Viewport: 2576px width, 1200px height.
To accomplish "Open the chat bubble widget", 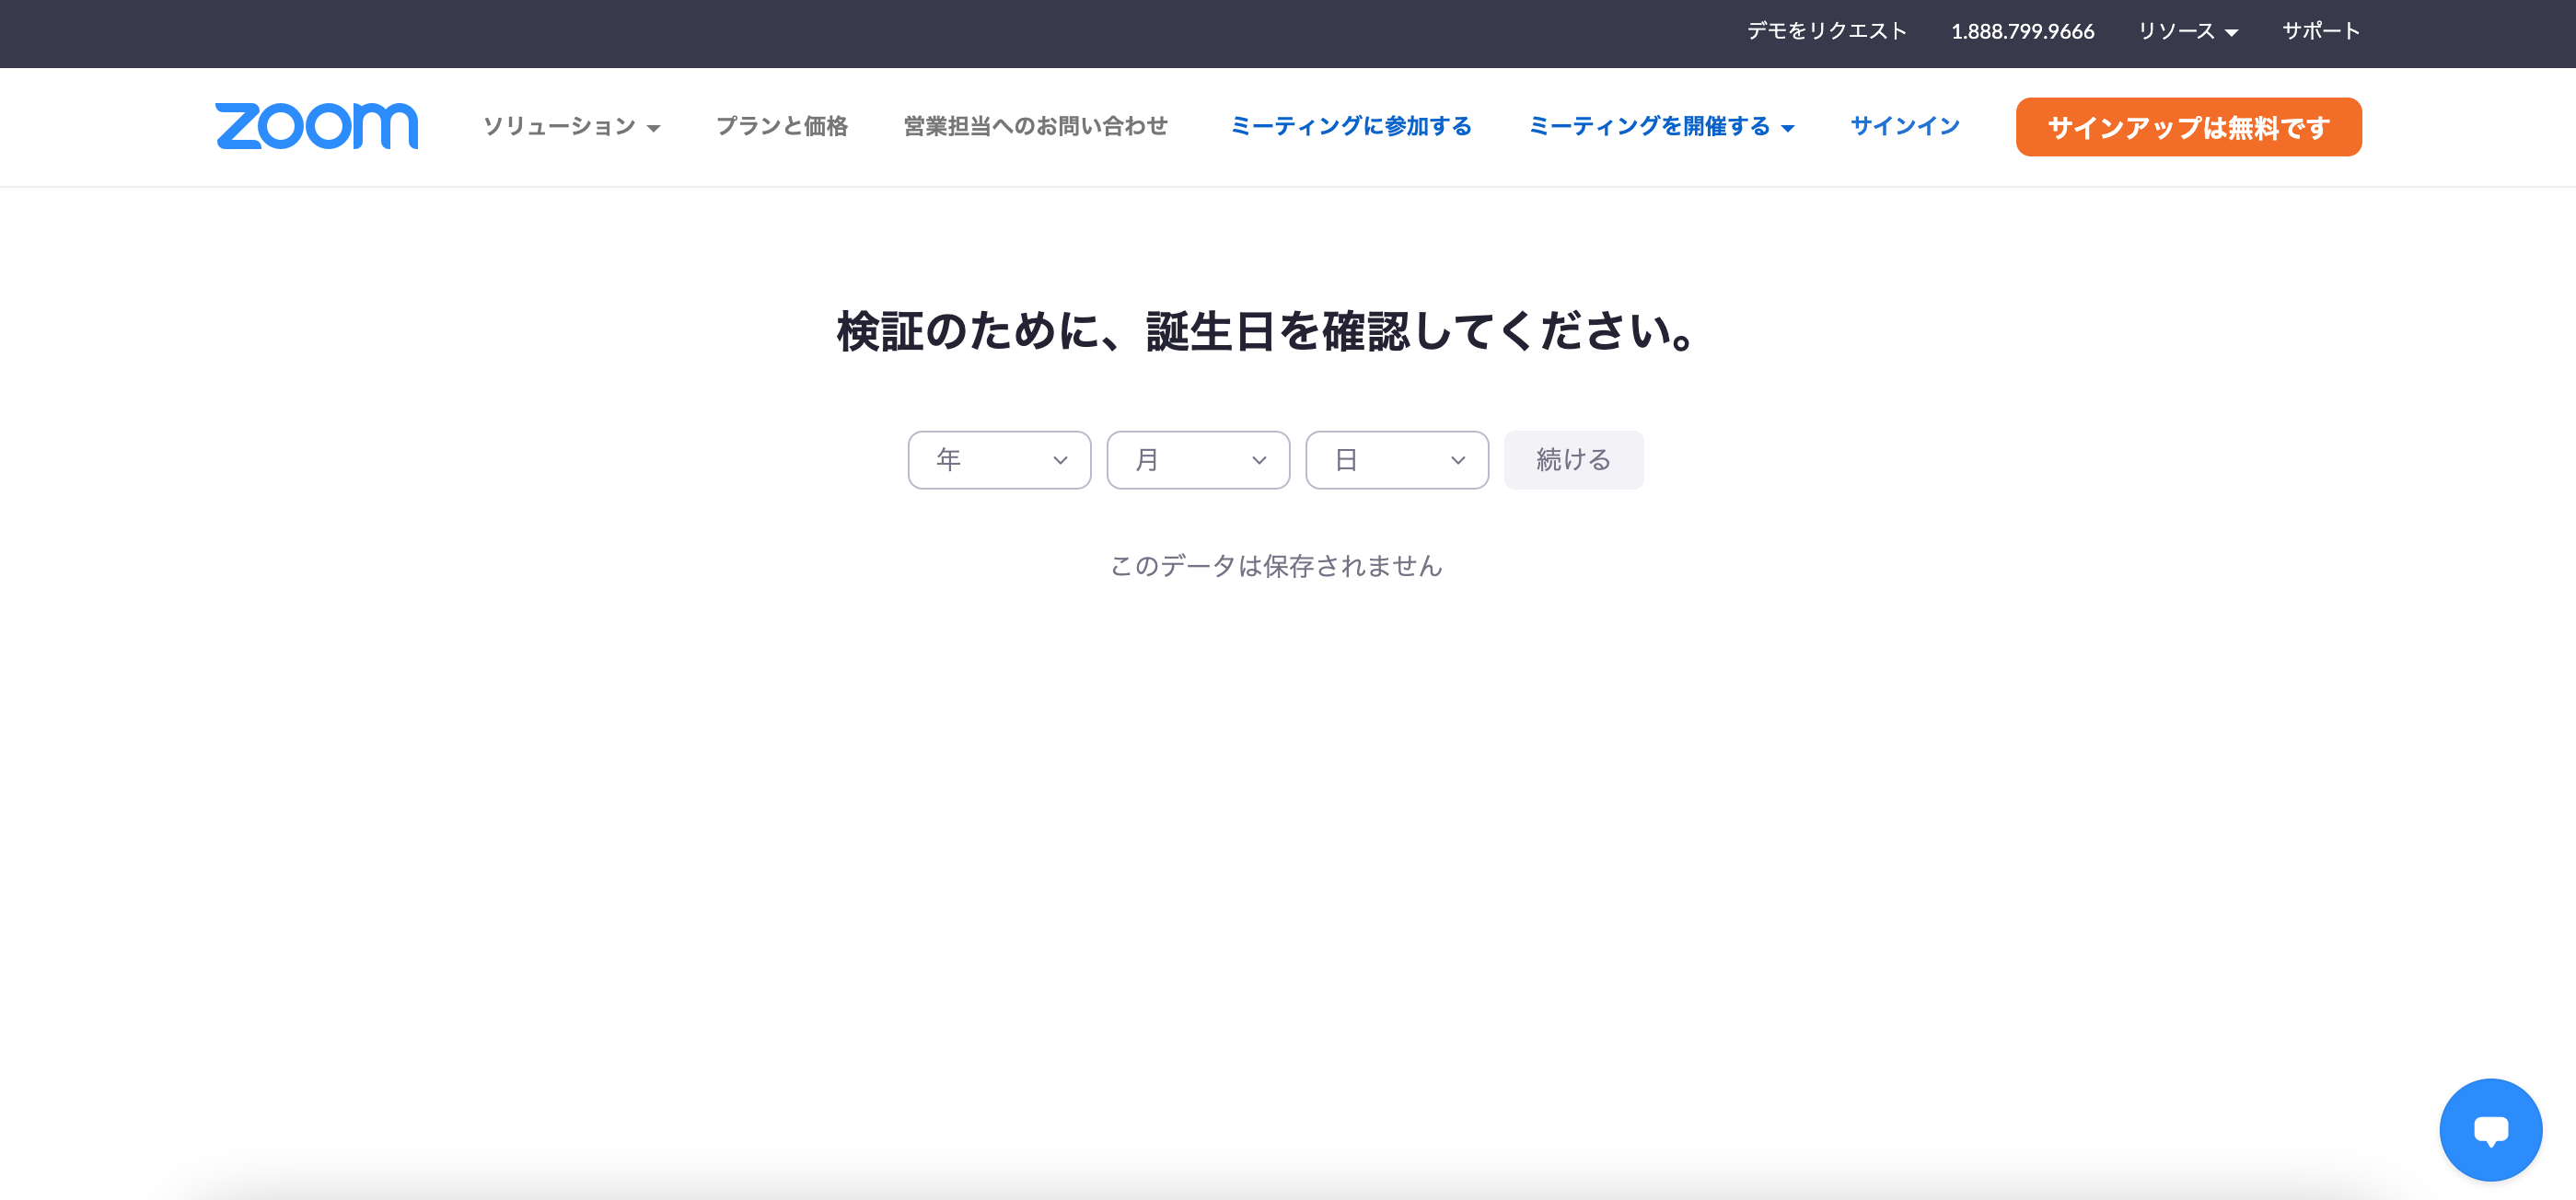I will (x=2490, y=1129).
